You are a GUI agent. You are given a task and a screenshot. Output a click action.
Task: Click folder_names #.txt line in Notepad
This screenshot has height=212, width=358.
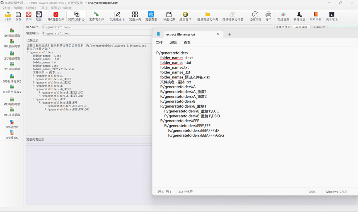coord(176,58)
